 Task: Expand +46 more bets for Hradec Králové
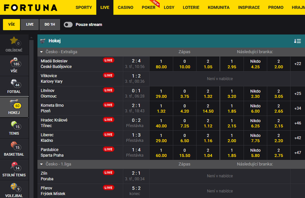tap(298, 123)
